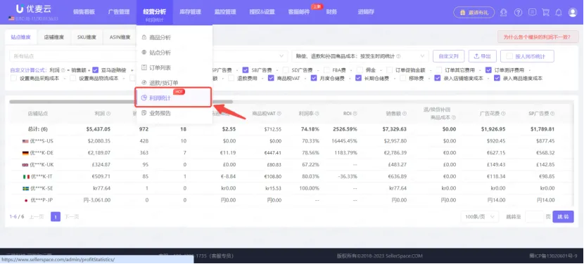Uncheck the SB广告费 checkbox
Screen dimensions: 584x264
click(x=246, y=70)
